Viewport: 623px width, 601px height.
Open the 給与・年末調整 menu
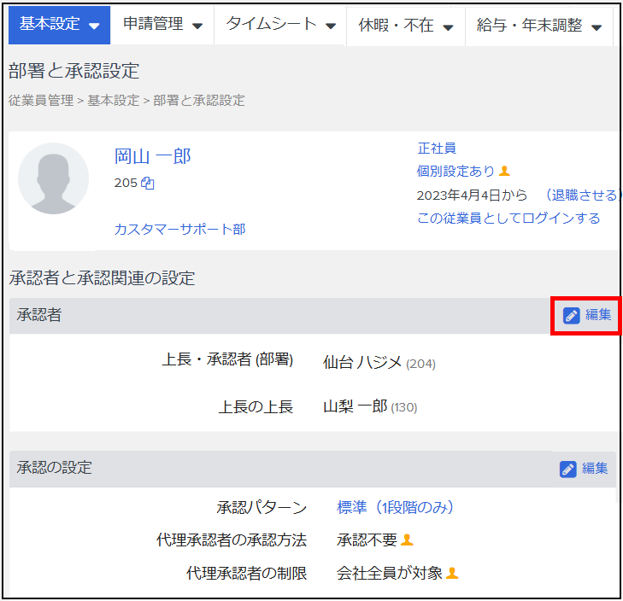539,26
